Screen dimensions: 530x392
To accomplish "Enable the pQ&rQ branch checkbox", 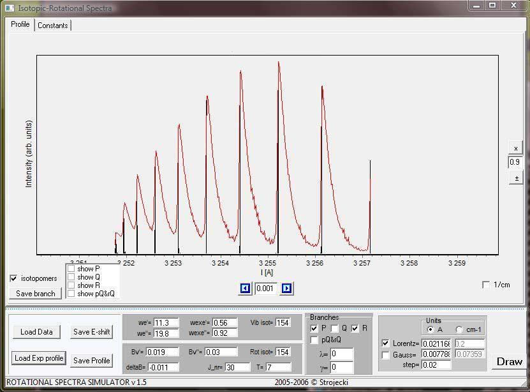I will click(314, 340).
